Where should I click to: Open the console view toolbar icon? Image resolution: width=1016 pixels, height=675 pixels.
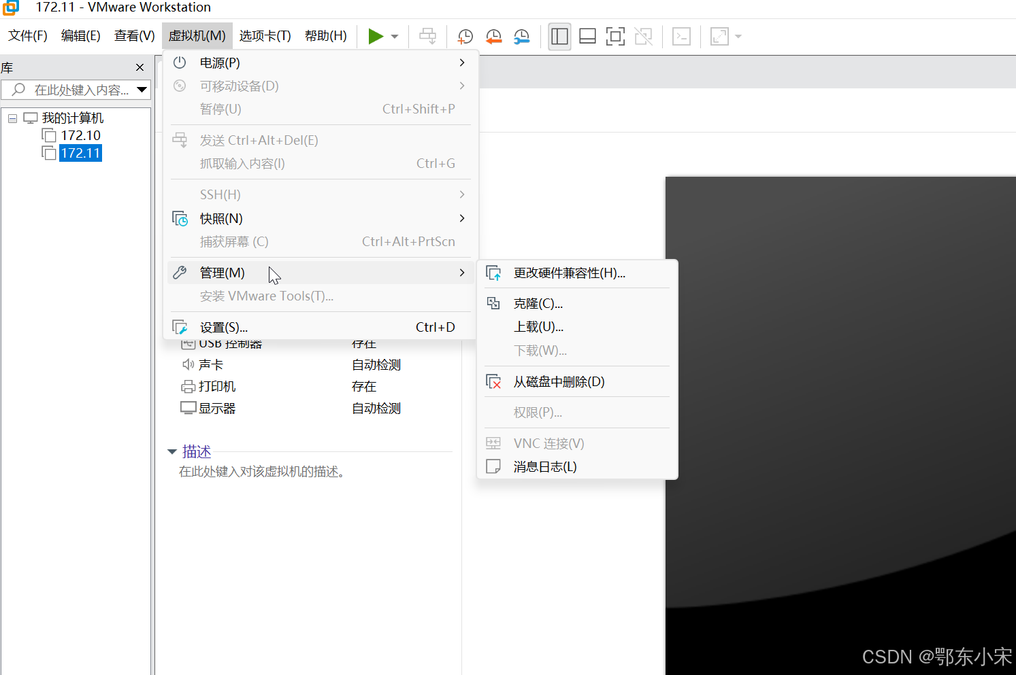pyautogui.click(x=681, y=36)
